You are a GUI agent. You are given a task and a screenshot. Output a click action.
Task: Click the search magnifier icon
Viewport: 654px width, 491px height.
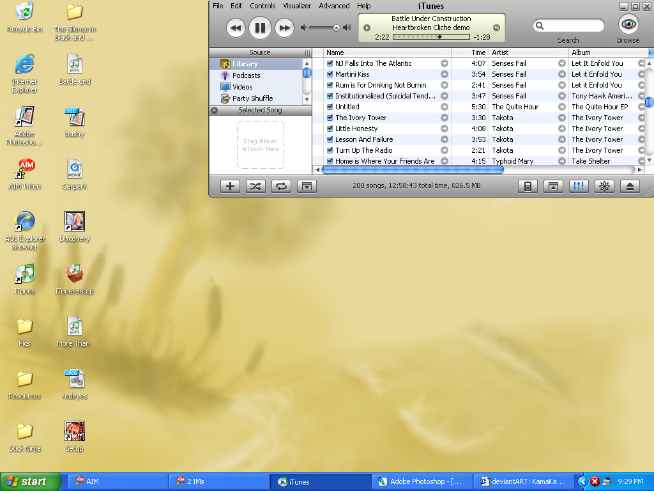540,26
